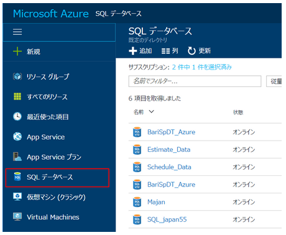
Task: Click the 名前 column header
Action: [x=139, y=112]
